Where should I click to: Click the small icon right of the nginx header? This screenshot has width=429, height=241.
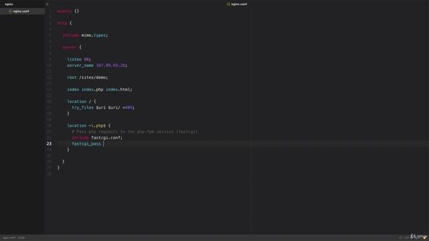[47, 4]
